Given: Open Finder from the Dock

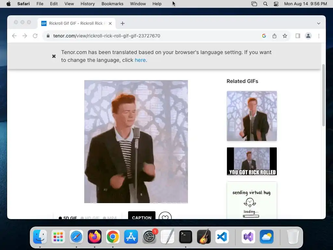Looking at the screenshot, I should pos(40,237).
